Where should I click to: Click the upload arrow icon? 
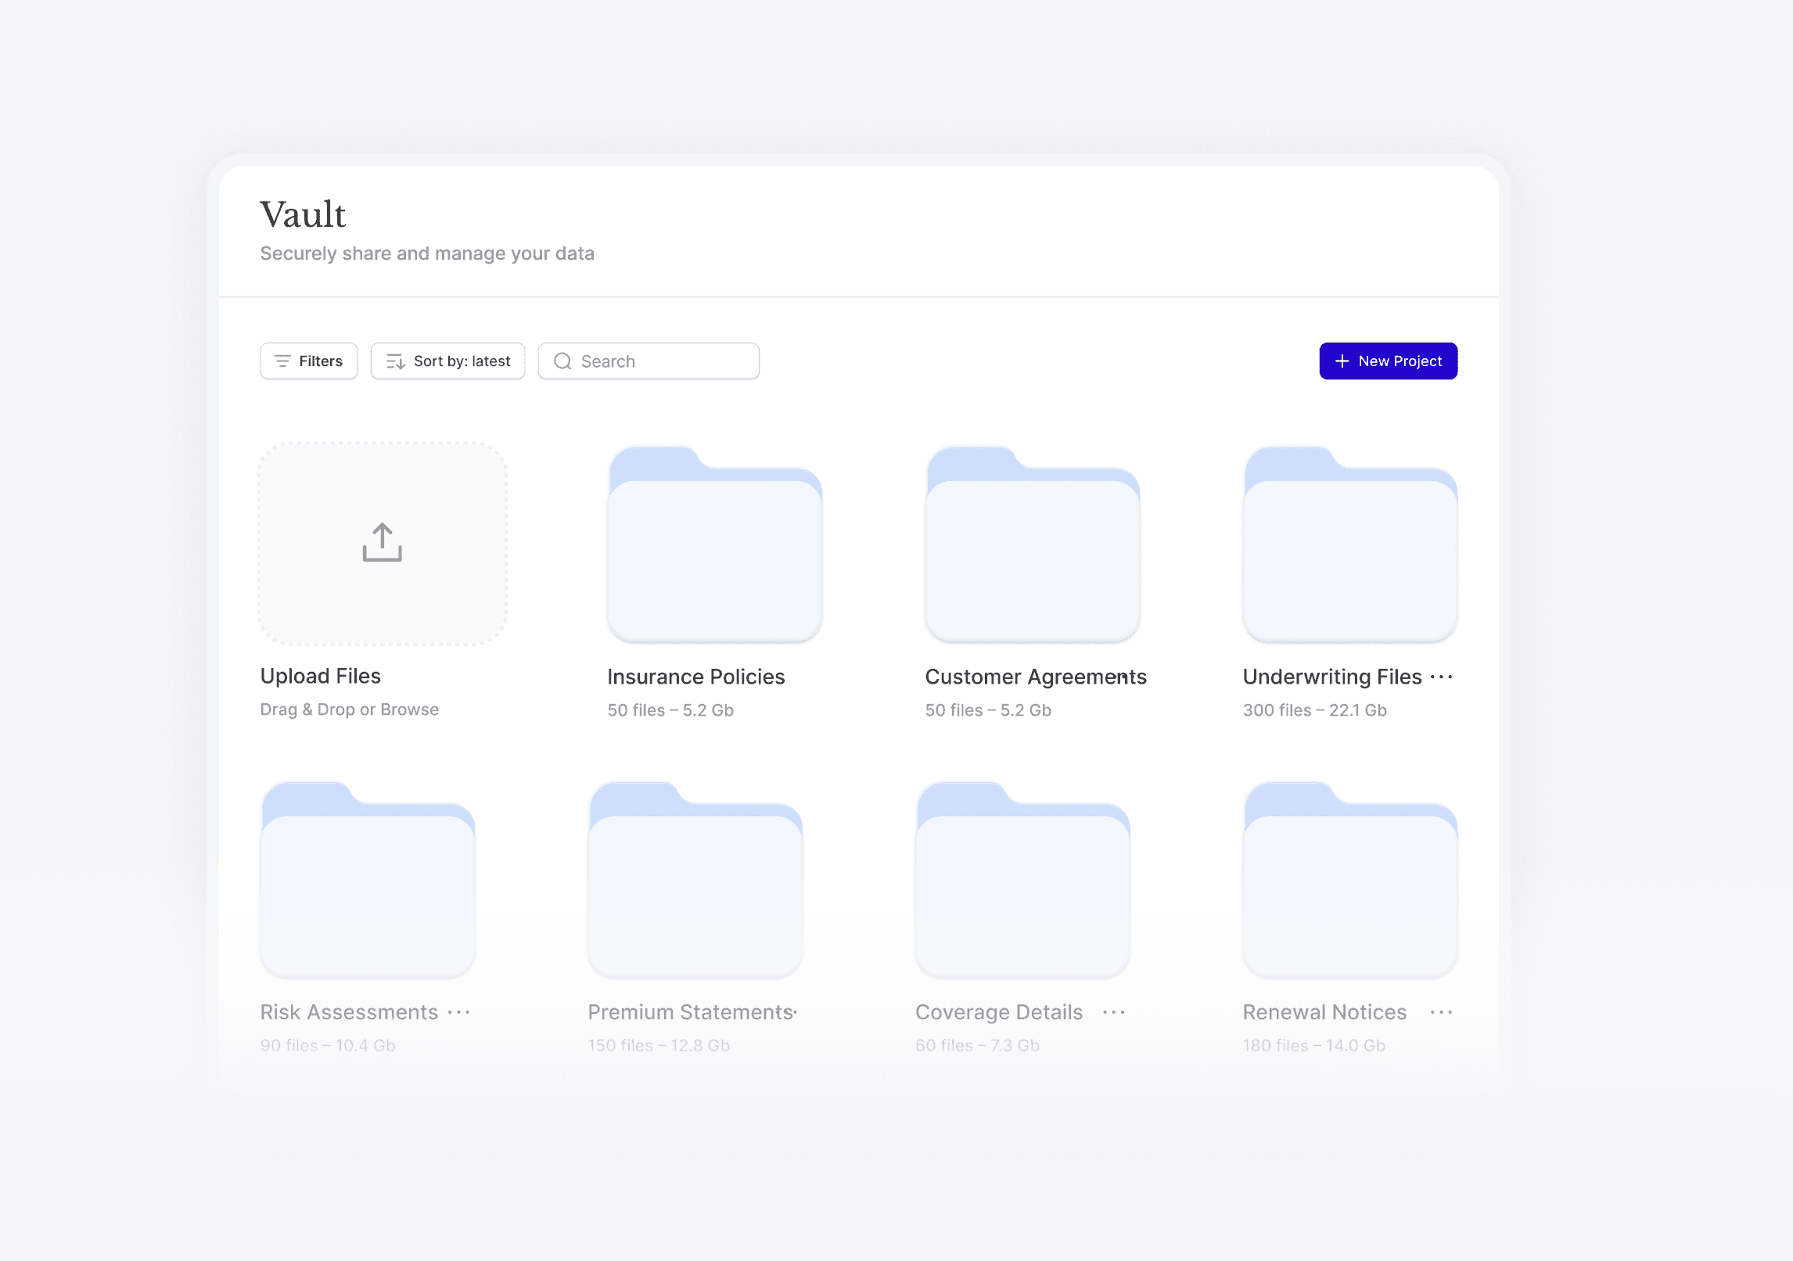(x=382, y=541)
